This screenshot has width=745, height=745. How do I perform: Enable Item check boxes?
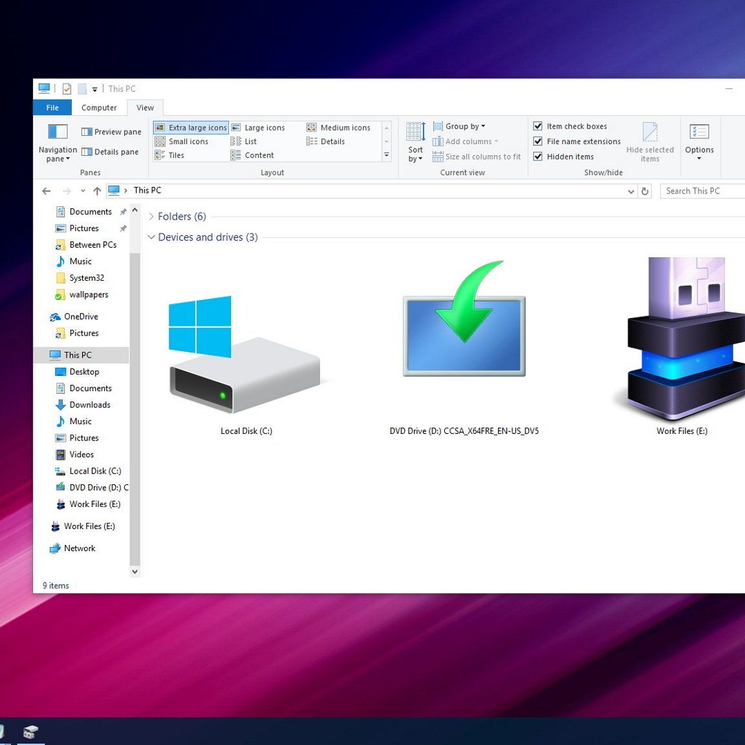[539, 126]
